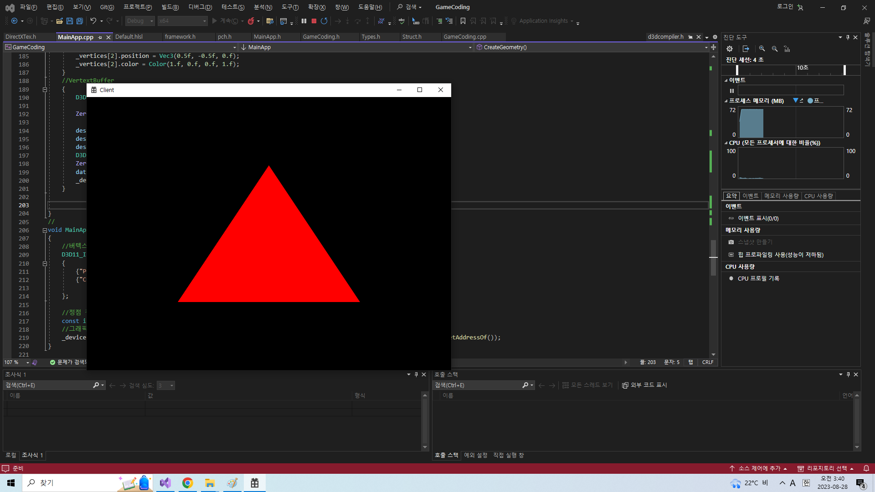
Task: Pin the Diagnostic Tools panel
Action: click(x=848, y=37)
